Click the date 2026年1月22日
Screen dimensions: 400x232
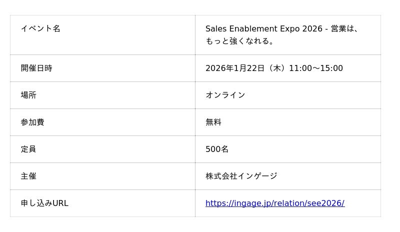(234, 68)
